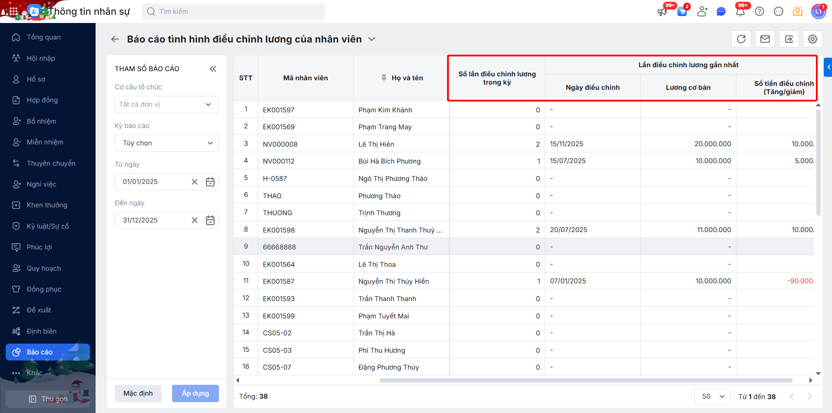Open the notification bell icon
Image resolution: width=832 pixels, height=413 pixels.
click(740, 11)
